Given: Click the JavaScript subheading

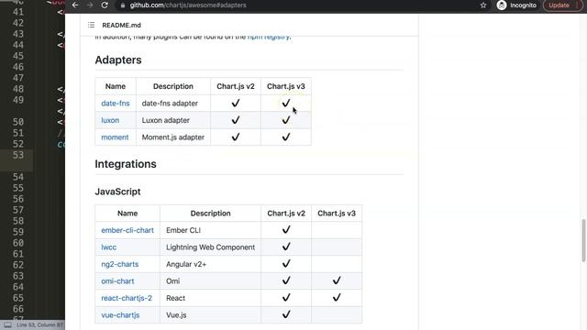Looking at the screenshot, I should 117,192.
